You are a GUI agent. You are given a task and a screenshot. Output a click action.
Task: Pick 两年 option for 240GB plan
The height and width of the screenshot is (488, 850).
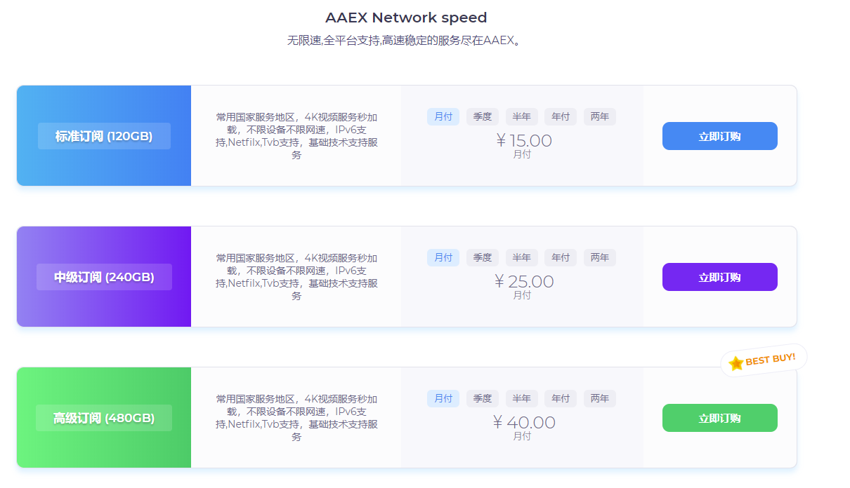(600, 257)
